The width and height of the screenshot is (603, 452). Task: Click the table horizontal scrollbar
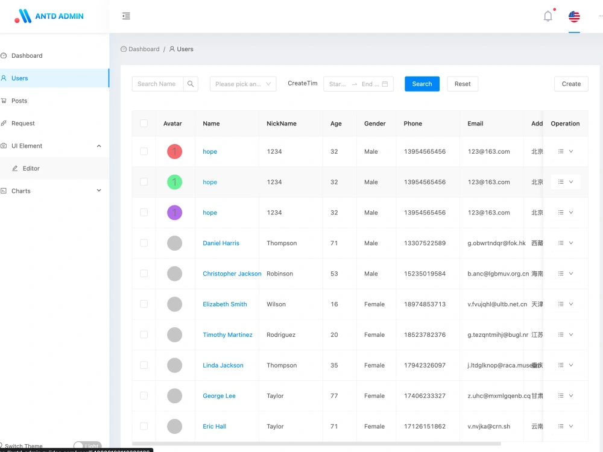317,444
